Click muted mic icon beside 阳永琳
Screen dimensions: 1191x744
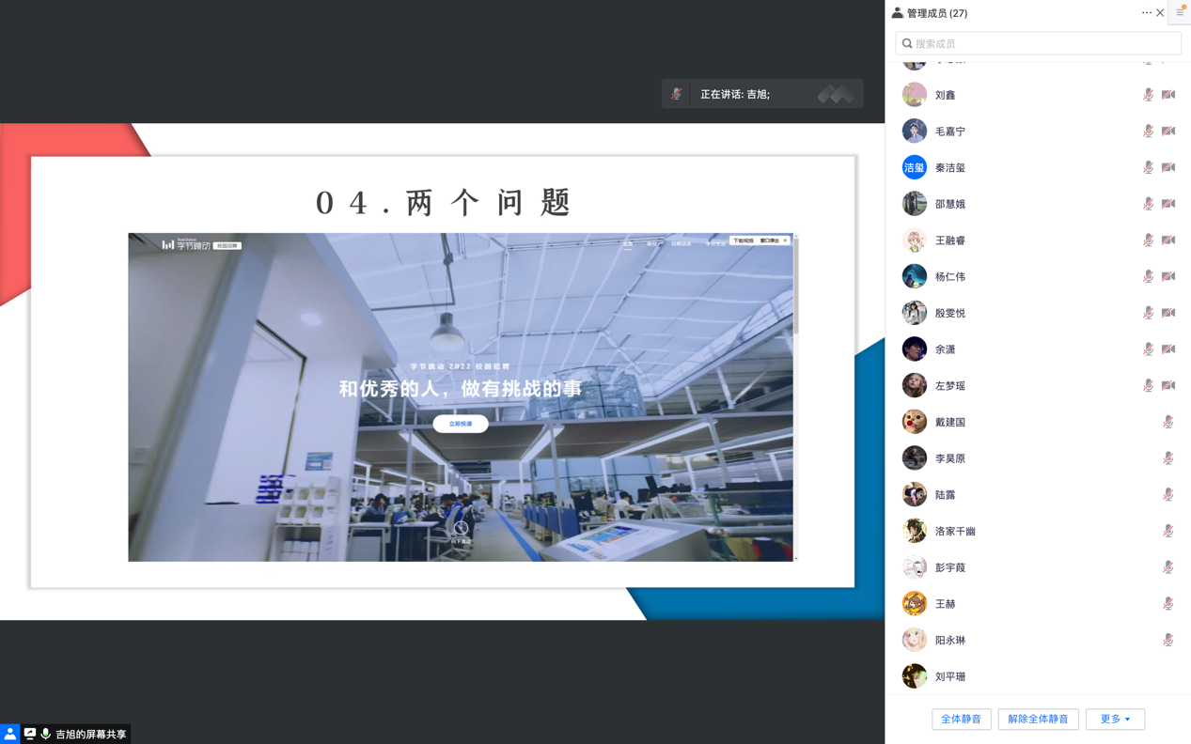pos(1167,640)
